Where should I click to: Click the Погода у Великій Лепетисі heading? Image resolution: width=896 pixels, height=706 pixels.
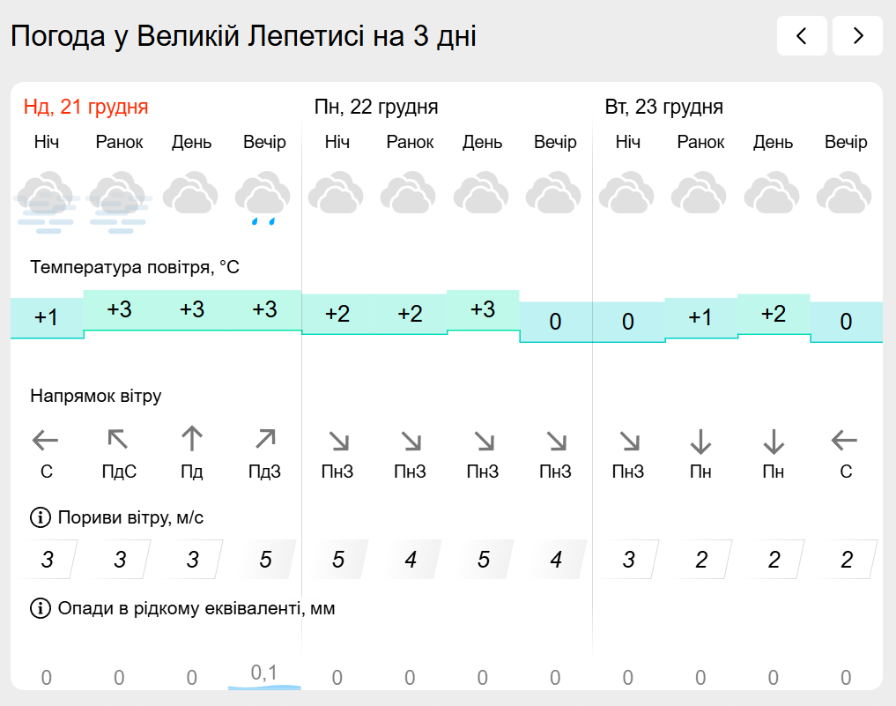point(243,36)
